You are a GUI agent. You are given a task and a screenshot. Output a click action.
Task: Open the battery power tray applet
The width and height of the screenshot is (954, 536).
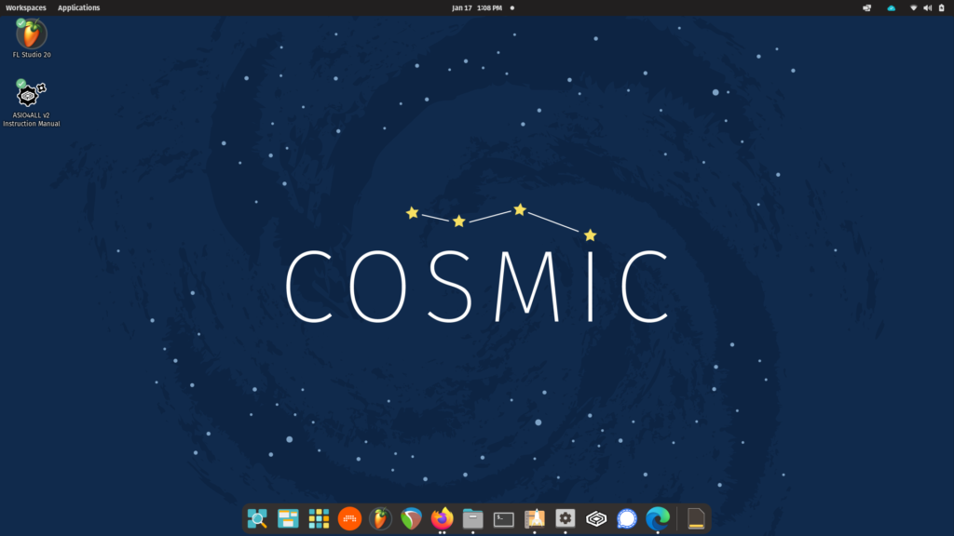(x=941, y=7)
